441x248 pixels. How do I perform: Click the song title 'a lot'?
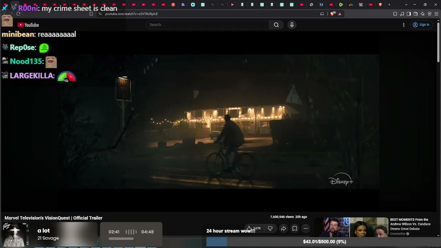coord(43,231)
